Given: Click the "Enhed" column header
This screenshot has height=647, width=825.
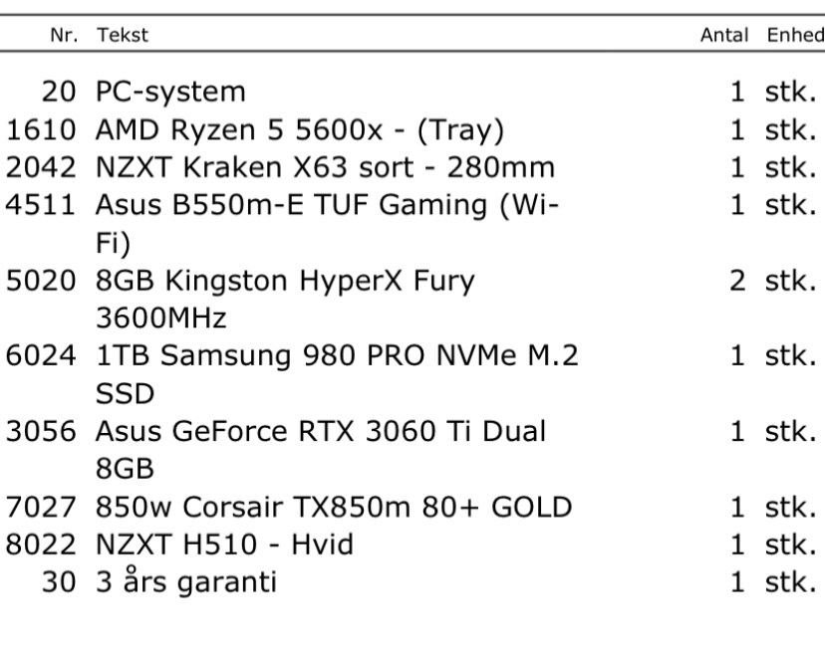Looking at the screenshot, I should coord(794,35).
